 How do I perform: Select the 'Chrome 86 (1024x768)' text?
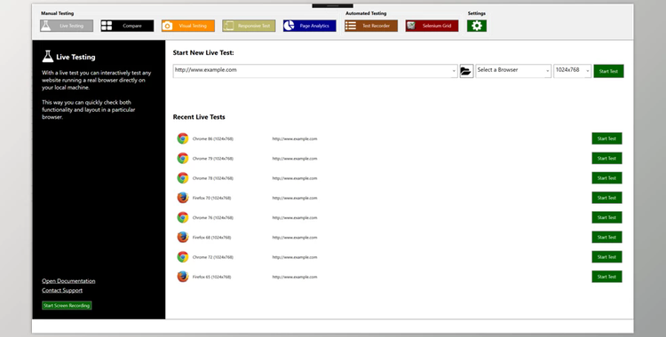click(213, 138)
